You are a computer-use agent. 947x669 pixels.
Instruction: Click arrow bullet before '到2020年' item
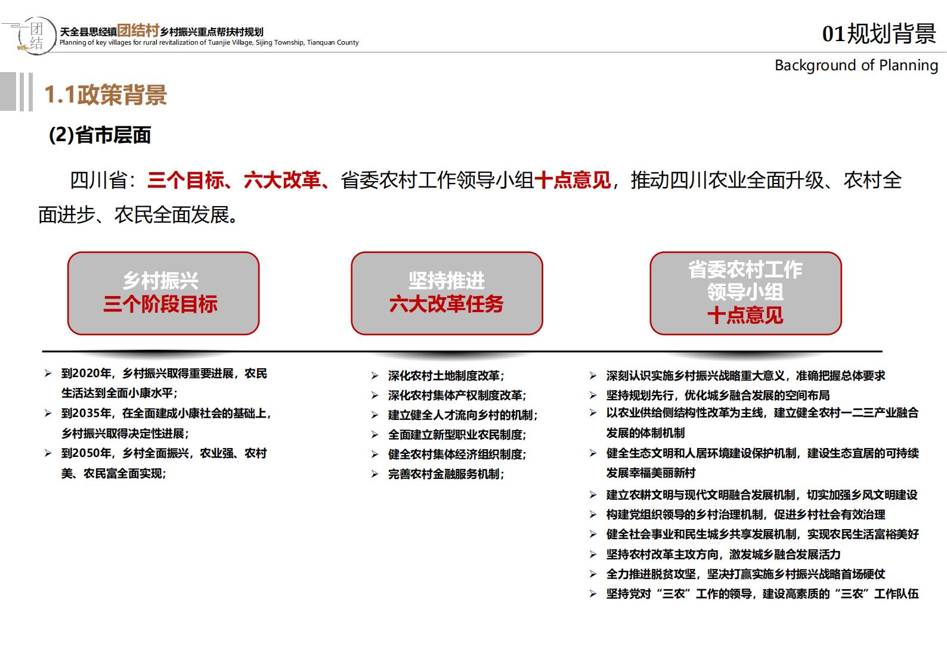pos(48,374)
